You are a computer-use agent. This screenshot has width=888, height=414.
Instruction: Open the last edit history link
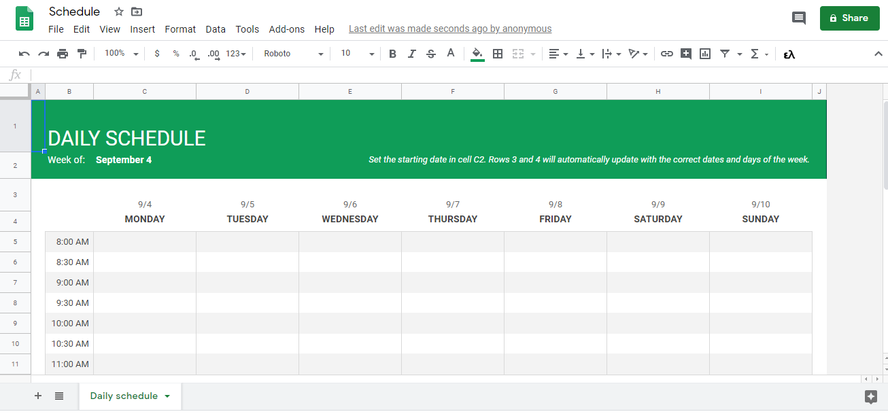click(450, 29)
